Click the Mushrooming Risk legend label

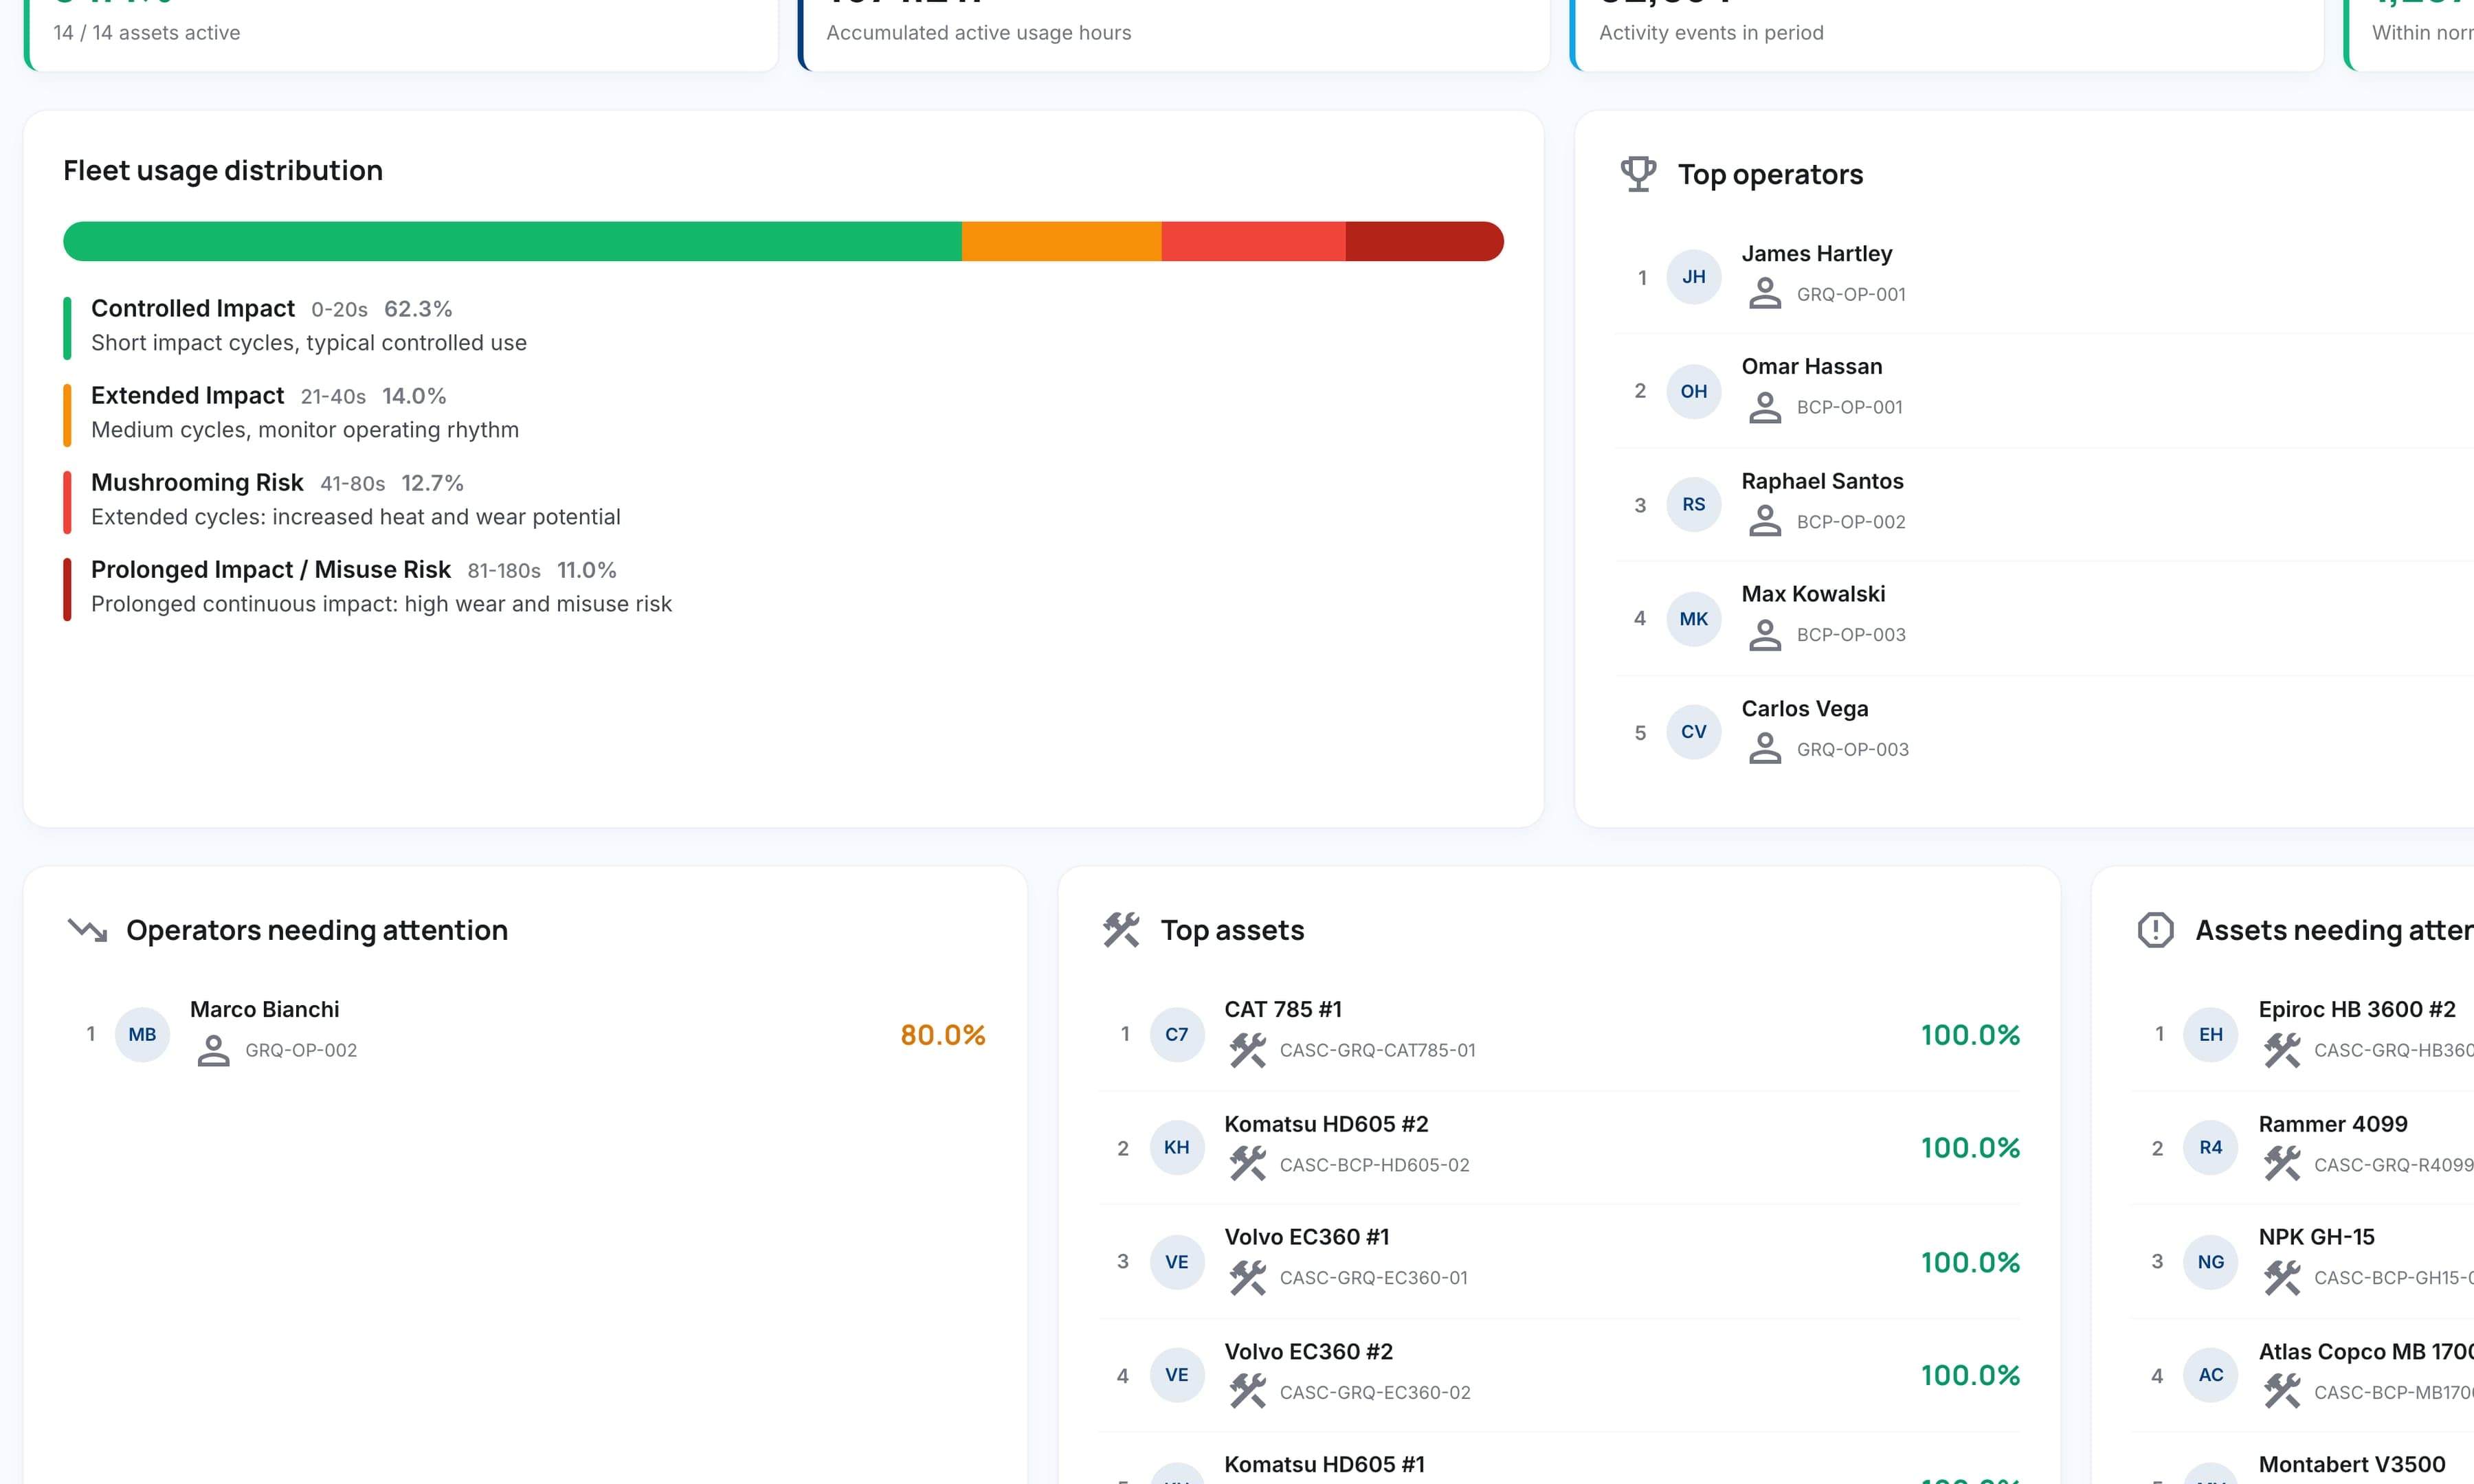click(x=197, y=483)
